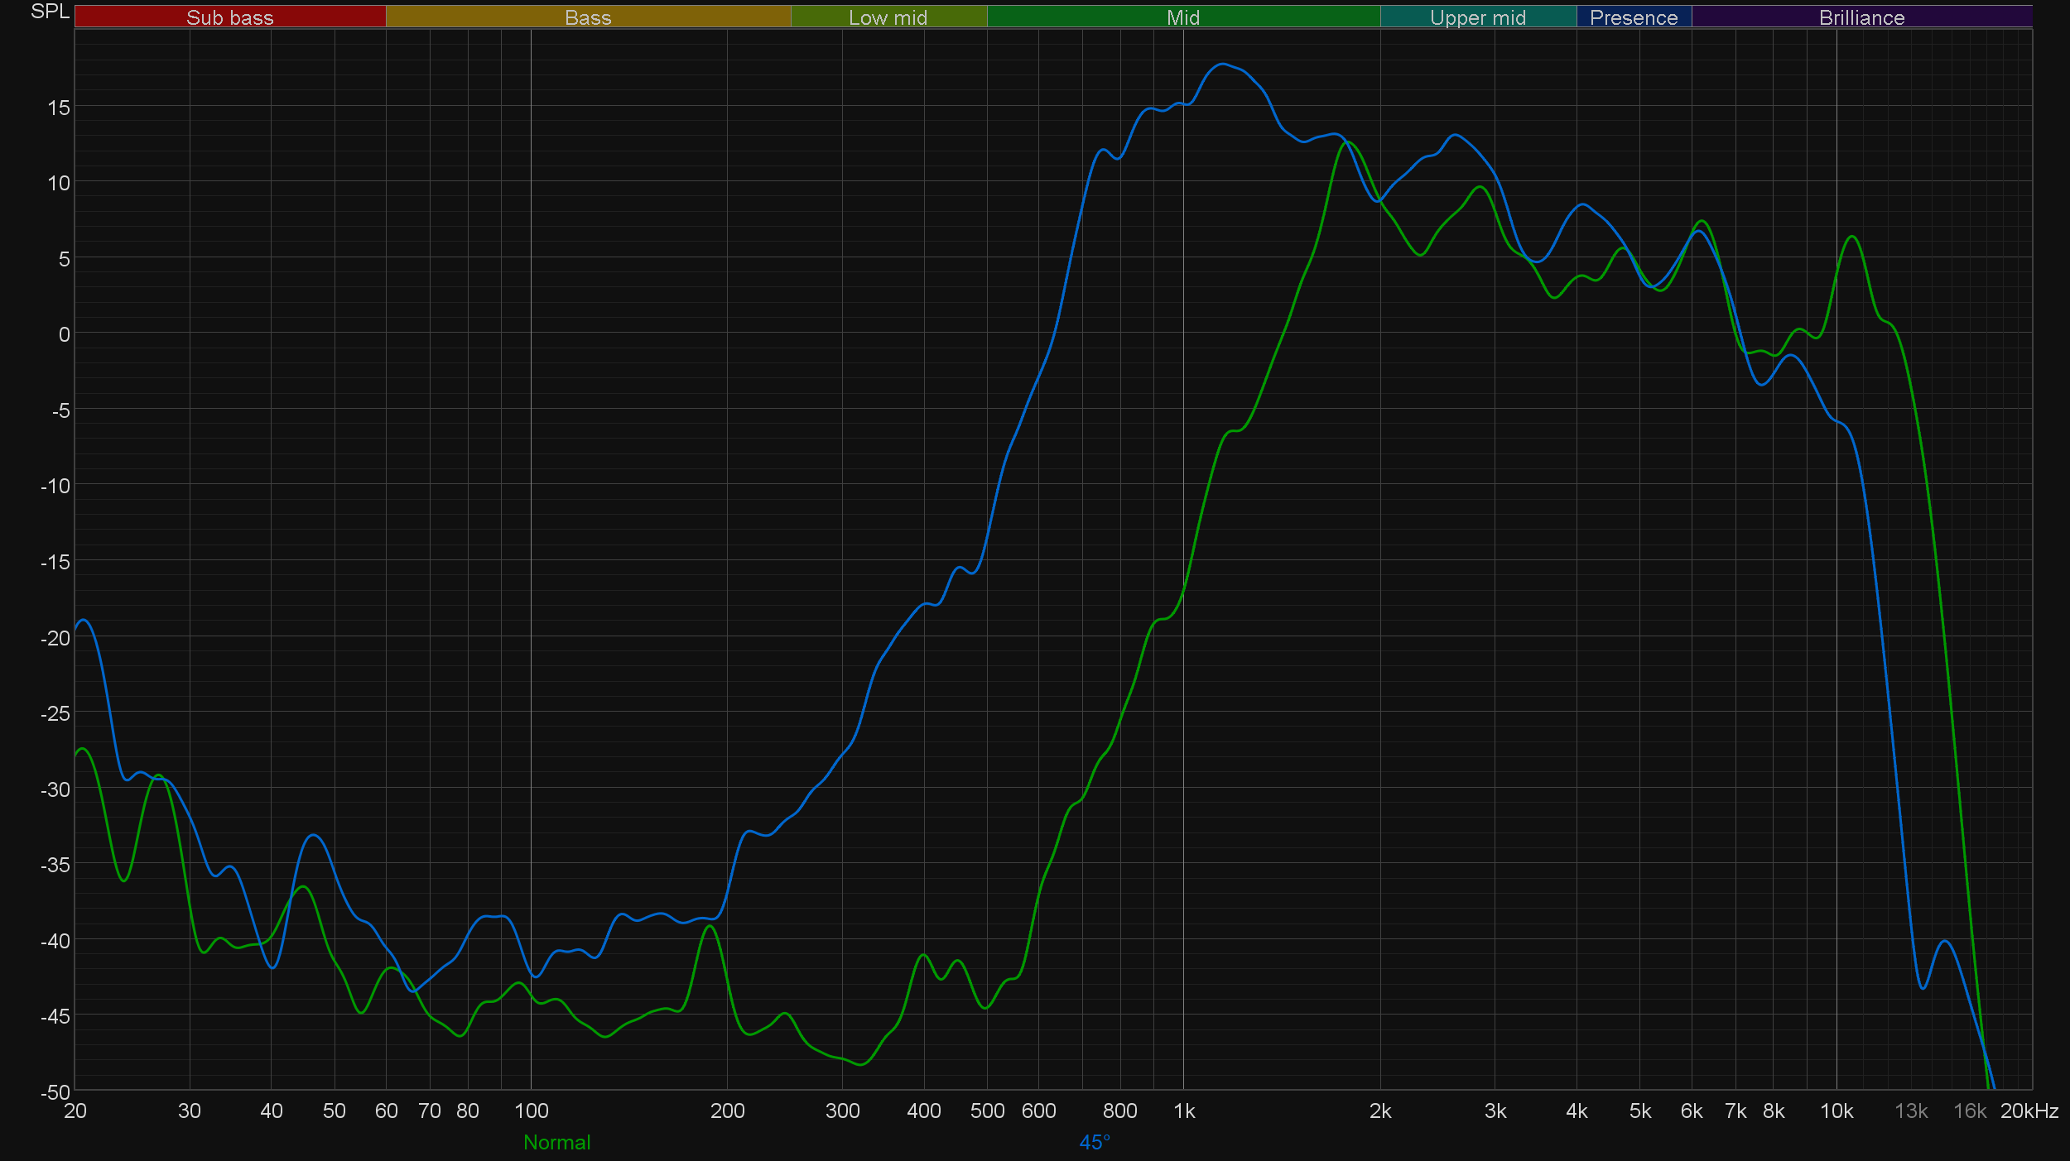Viewport: 2070px width, 1161px height.
Task: Select the Bass frequency band header
Action: (x=588, y=17)
